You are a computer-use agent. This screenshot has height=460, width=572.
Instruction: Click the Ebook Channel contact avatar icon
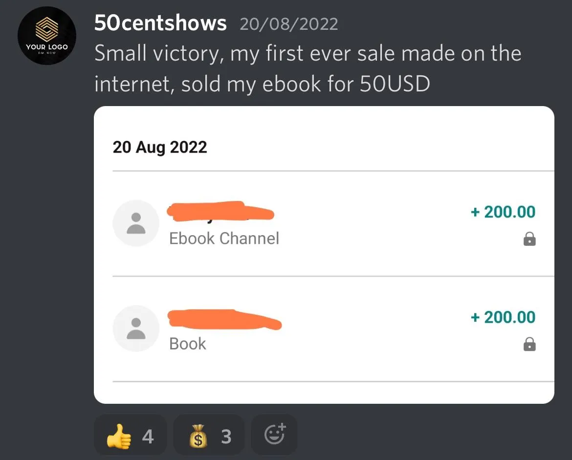click(x=136, y=223)
